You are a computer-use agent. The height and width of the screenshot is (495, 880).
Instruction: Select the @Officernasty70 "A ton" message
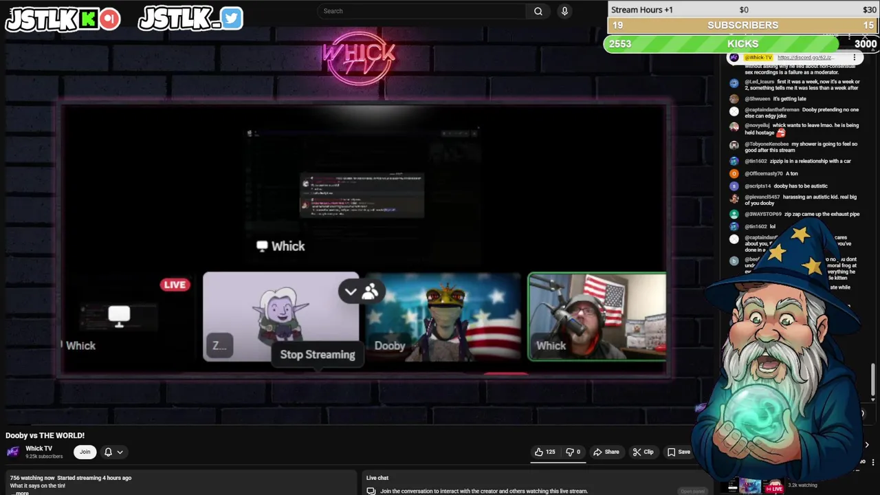point(792,174)
